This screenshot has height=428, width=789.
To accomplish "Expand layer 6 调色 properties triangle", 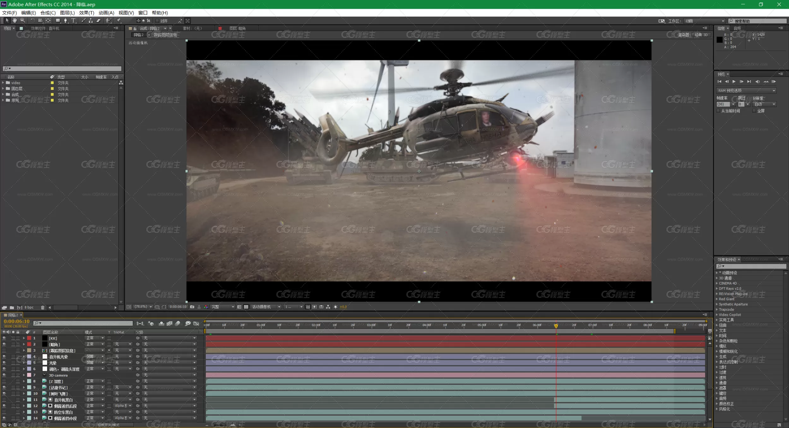I will tap(24, 369).
